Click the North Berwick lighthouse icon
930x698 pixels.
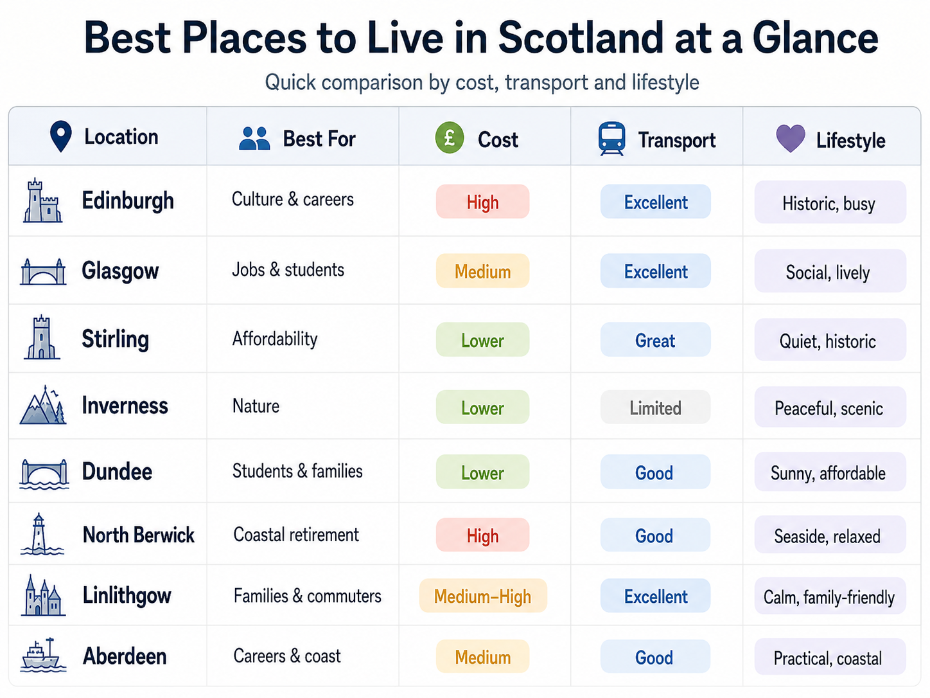point(41,534)
